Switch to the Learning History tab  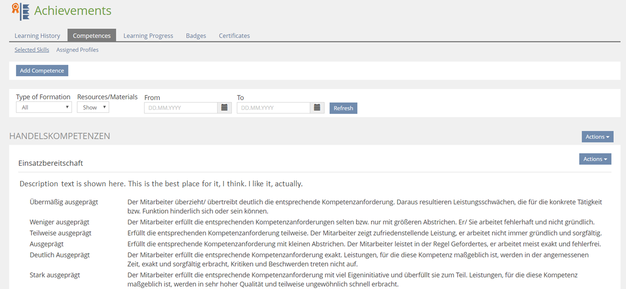point(37,36)
